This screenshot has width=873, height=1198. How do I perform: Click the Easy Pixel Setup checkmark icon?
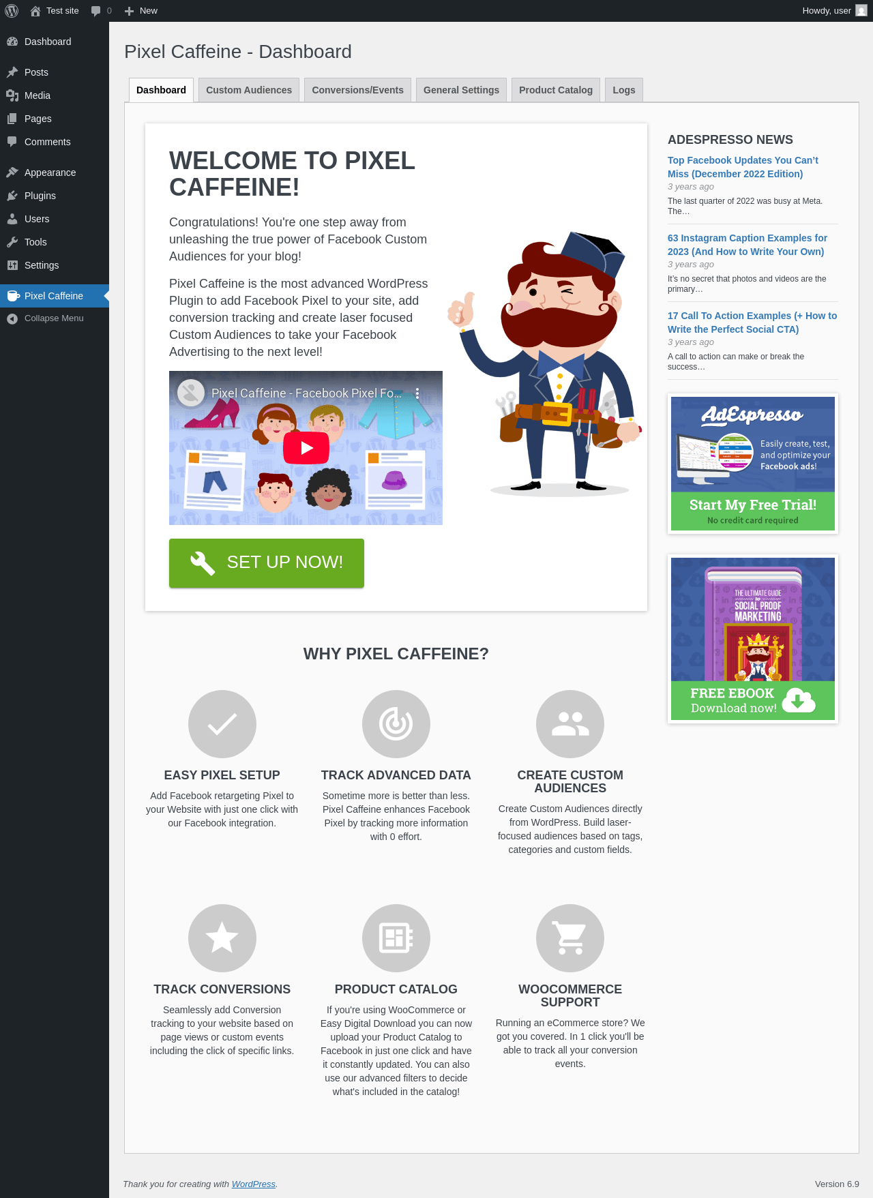click(x=222, y=724)
